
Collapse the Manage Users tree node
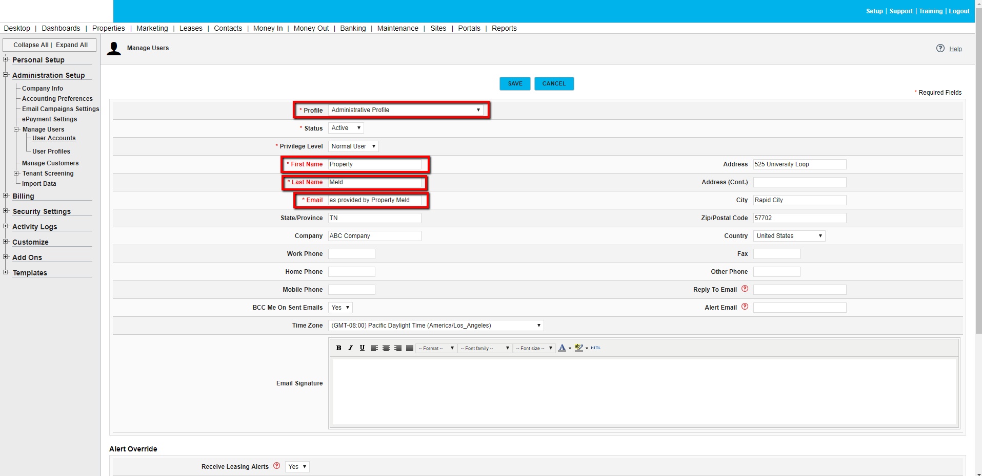click(16, 129)
